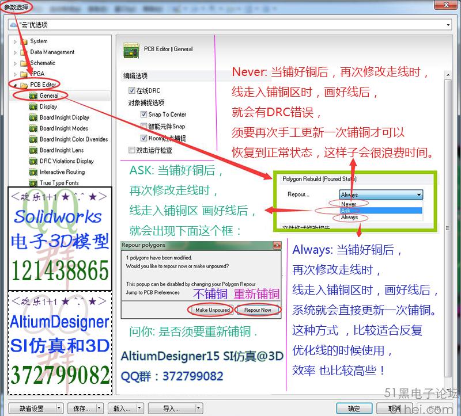This screenshot has width=461, height=416.
Task: Expand the FPGA tree node arrow
Action: click(x=16, y=74)
